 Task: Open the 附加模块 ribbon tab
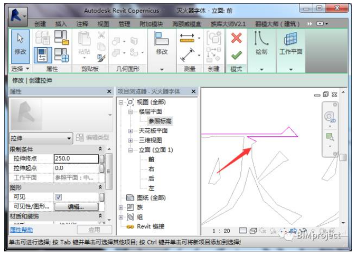coord(151,24)
